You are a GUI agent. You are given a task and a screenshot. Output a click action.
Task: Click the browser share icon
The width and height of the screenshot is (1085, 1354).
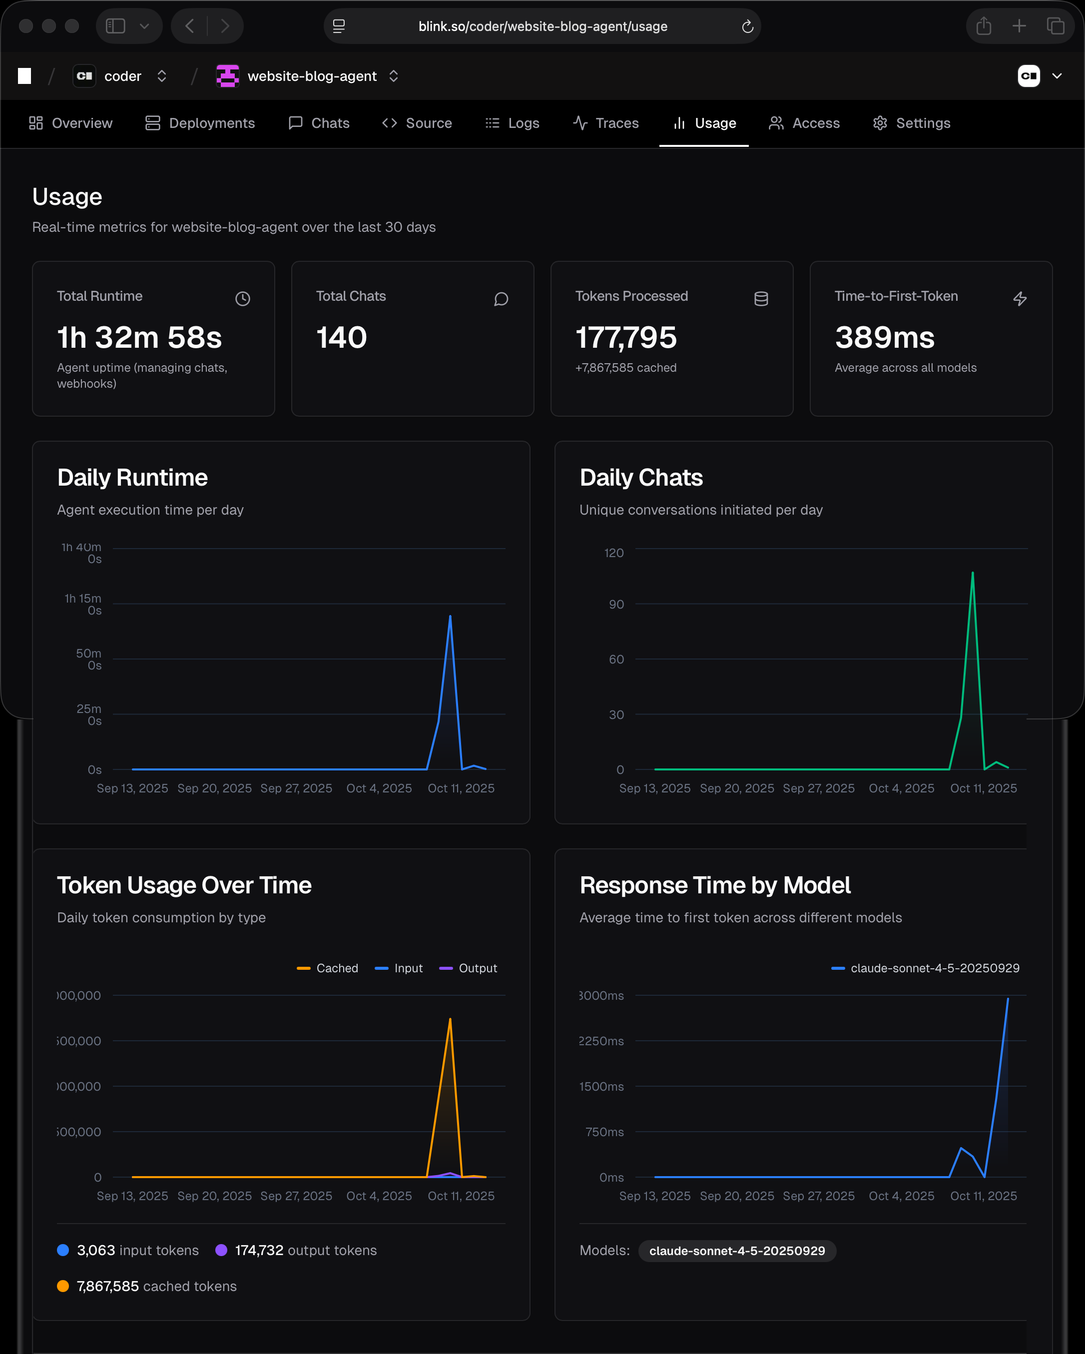tap(983, 26)
